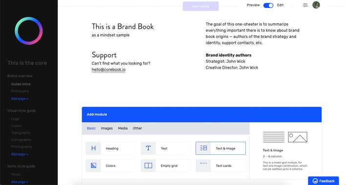
Task: Select the Visual style guide section
Action: point(22,111)
